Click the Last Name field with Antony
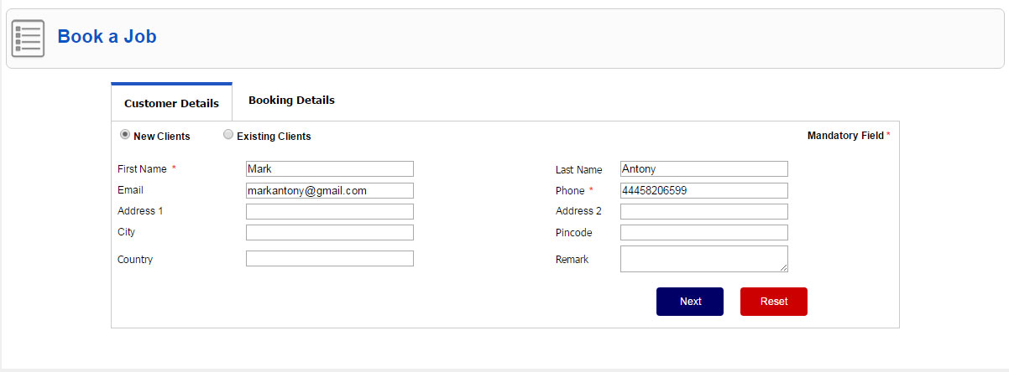 point(704,169)
